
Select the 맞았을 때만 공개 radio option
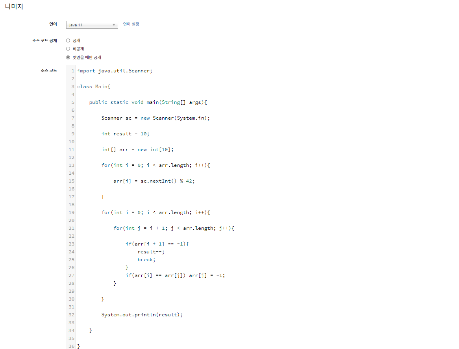[x=68, y=57]
